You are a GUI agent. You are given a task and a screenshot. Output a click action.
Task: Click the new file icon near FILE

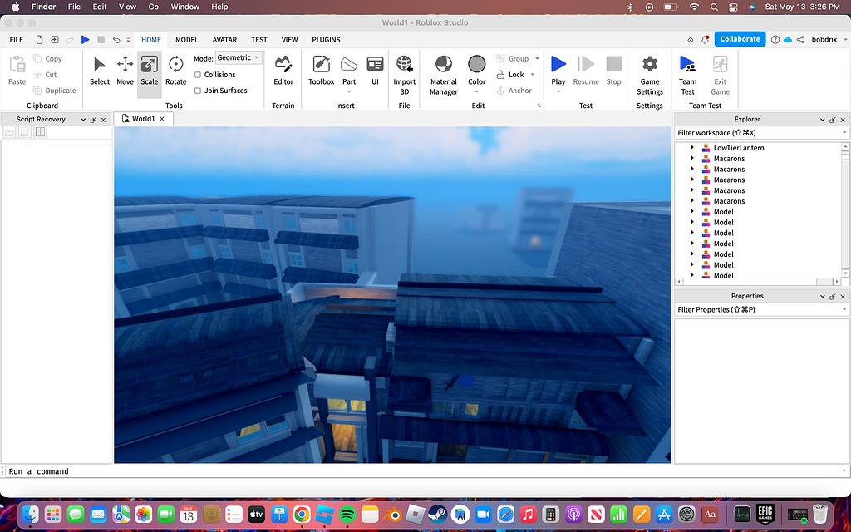(39, 40)
